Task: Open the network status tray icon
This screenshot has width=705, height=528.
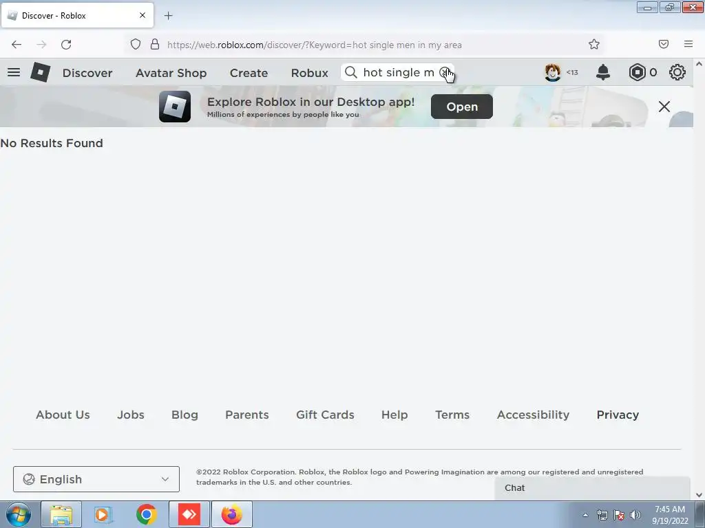Action: tap(602, 515)
